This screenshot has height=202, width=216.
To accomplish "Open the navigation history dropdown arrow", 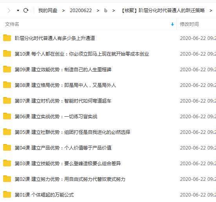I will 18,11.
